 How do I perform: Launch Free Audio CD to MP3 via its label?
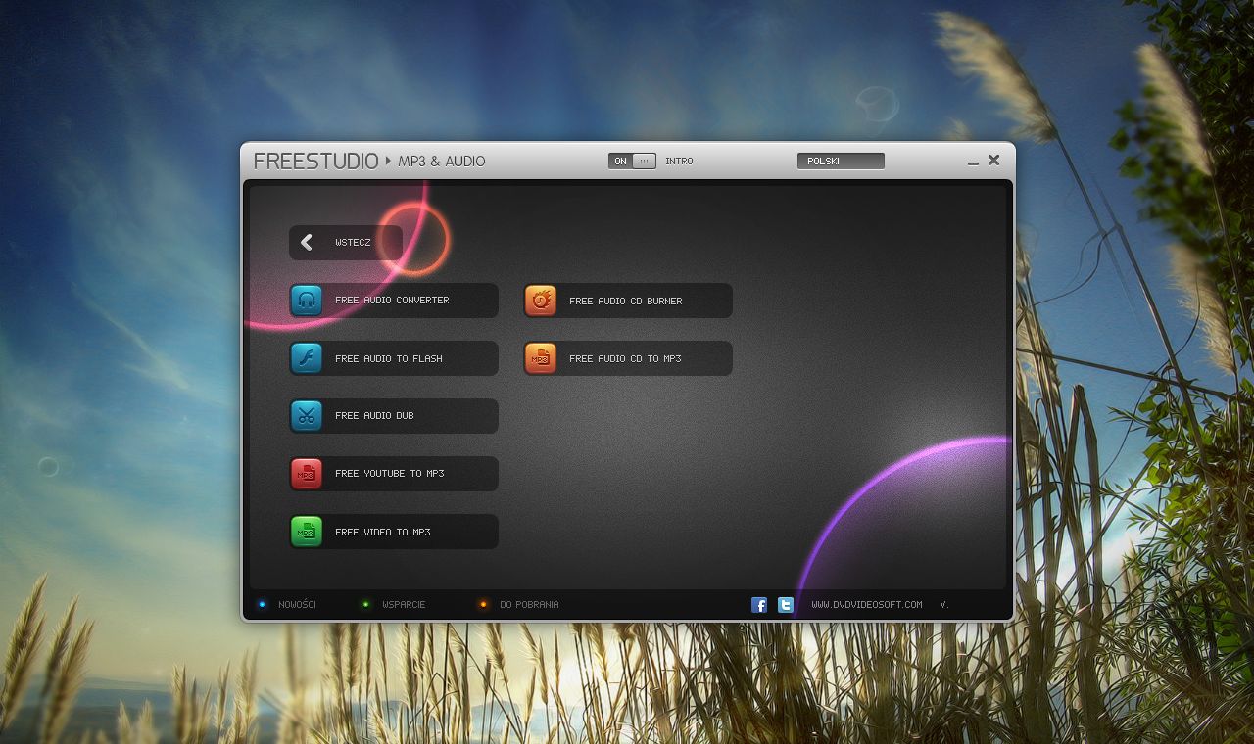[625, 359]
